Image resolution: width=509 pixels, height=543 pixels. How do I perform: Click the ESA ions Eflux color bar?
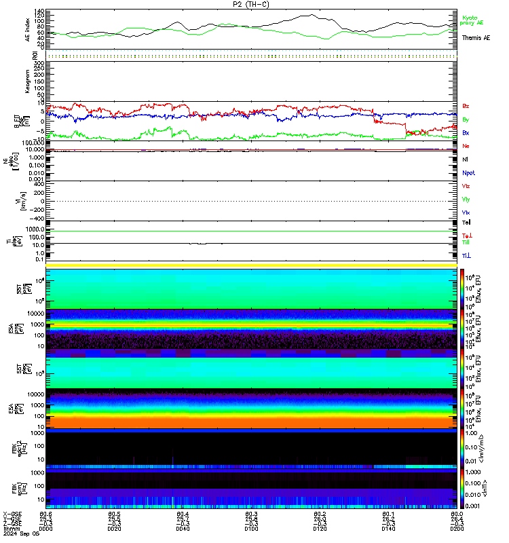462,329
